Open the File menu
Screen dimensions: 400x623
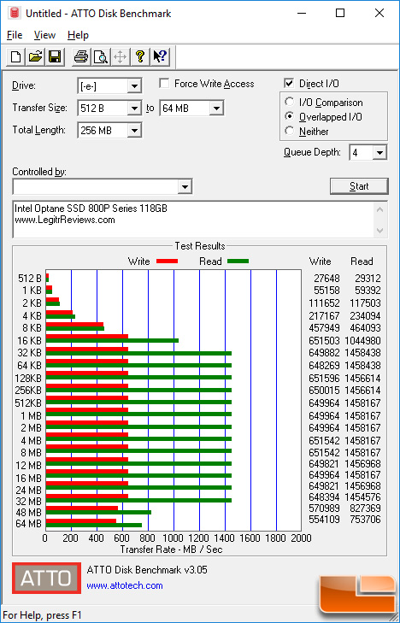[x=15, y=35]
